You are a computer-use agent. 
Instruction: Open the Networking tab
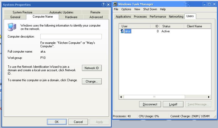[176, 17]
